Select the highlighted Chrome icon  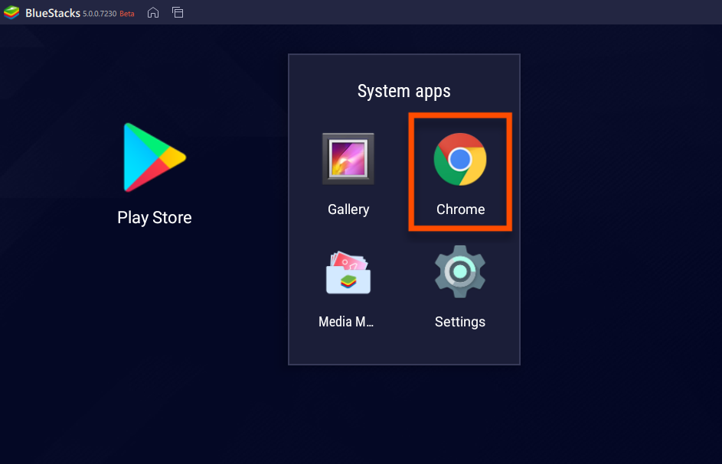click(x=459, y=160)
